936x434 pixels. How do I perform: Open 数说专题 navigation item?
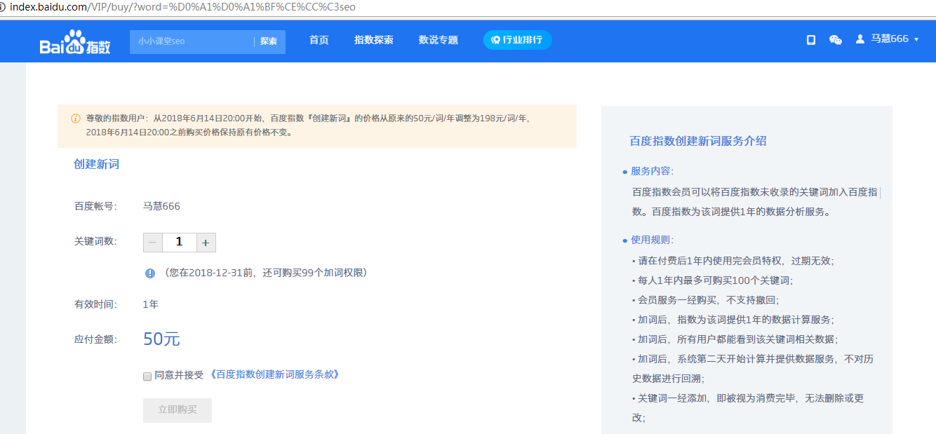pyautogui.click(x=439, y=40)
